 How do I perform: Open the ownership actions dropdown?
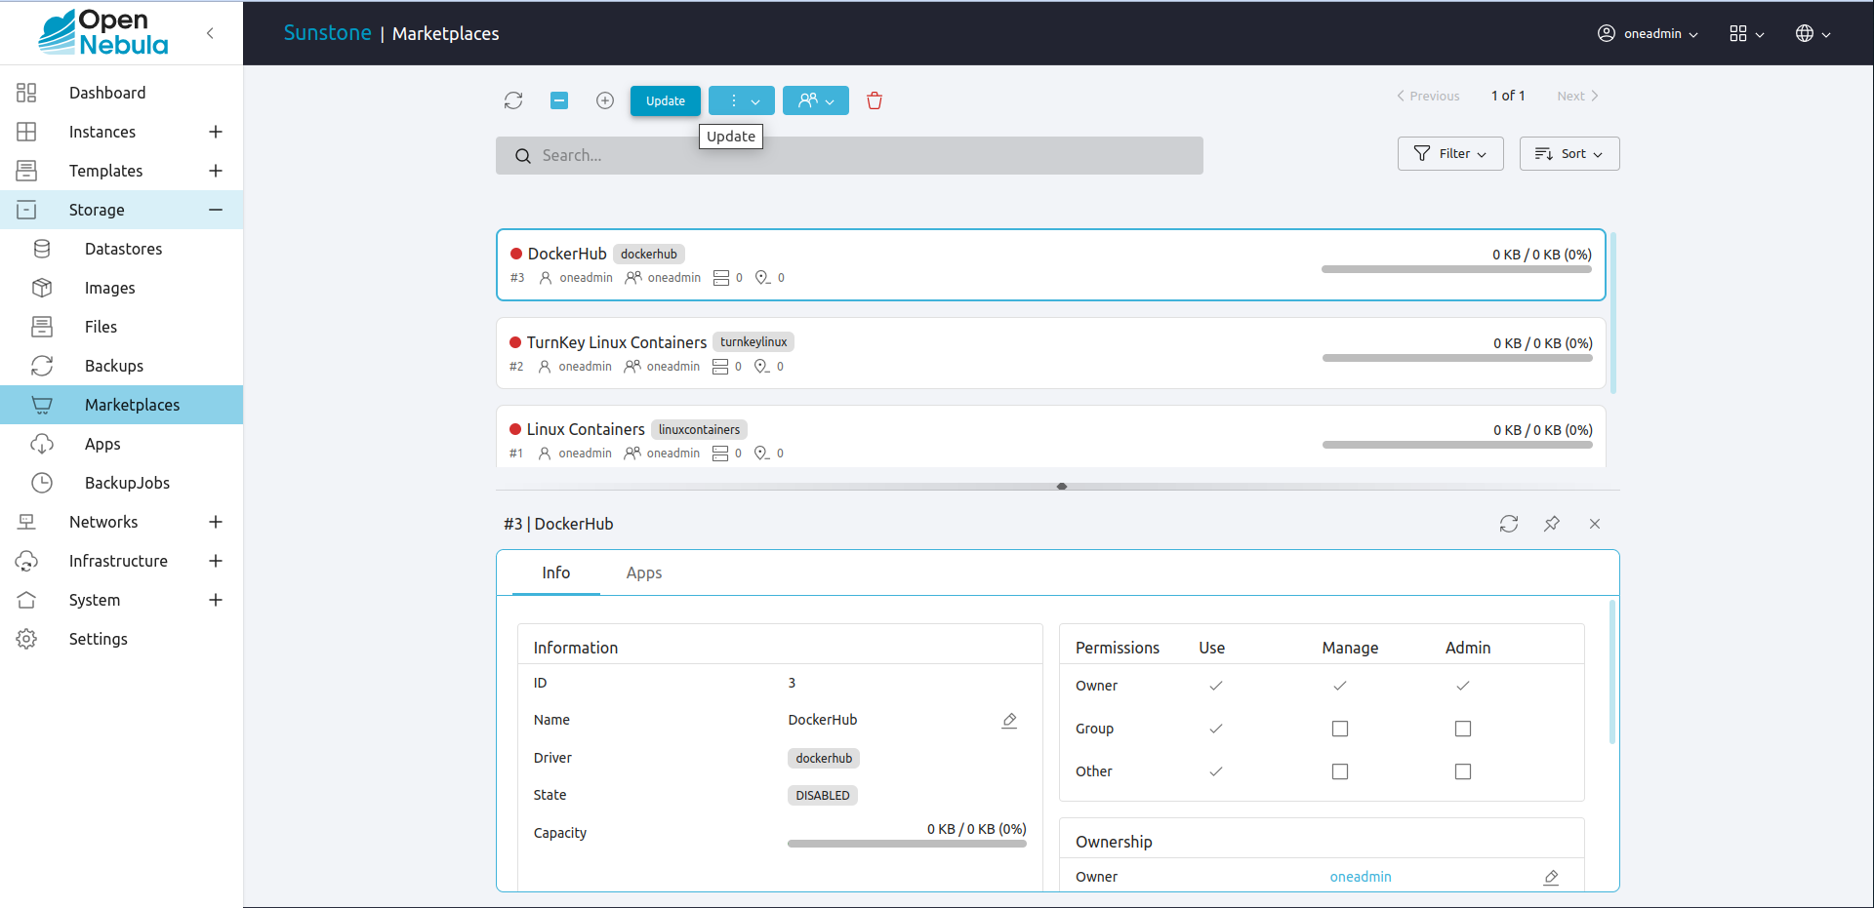coord(816,100)
